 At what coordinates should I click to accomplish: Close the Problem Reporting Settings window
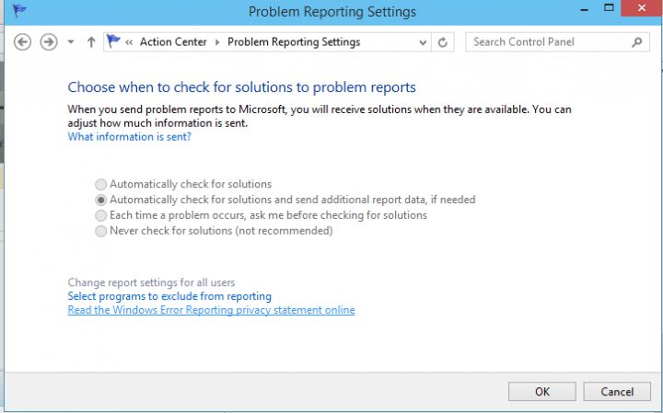coord(642,8)
